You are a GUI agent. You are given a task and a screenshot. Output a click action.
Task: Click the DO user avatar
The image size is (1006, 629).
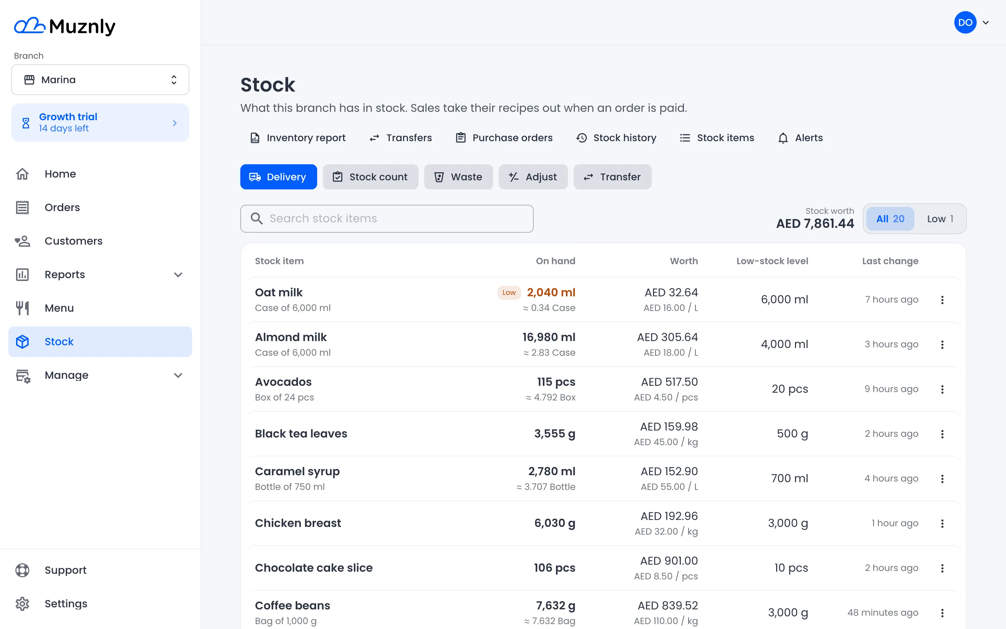click(x=965, y=22)
